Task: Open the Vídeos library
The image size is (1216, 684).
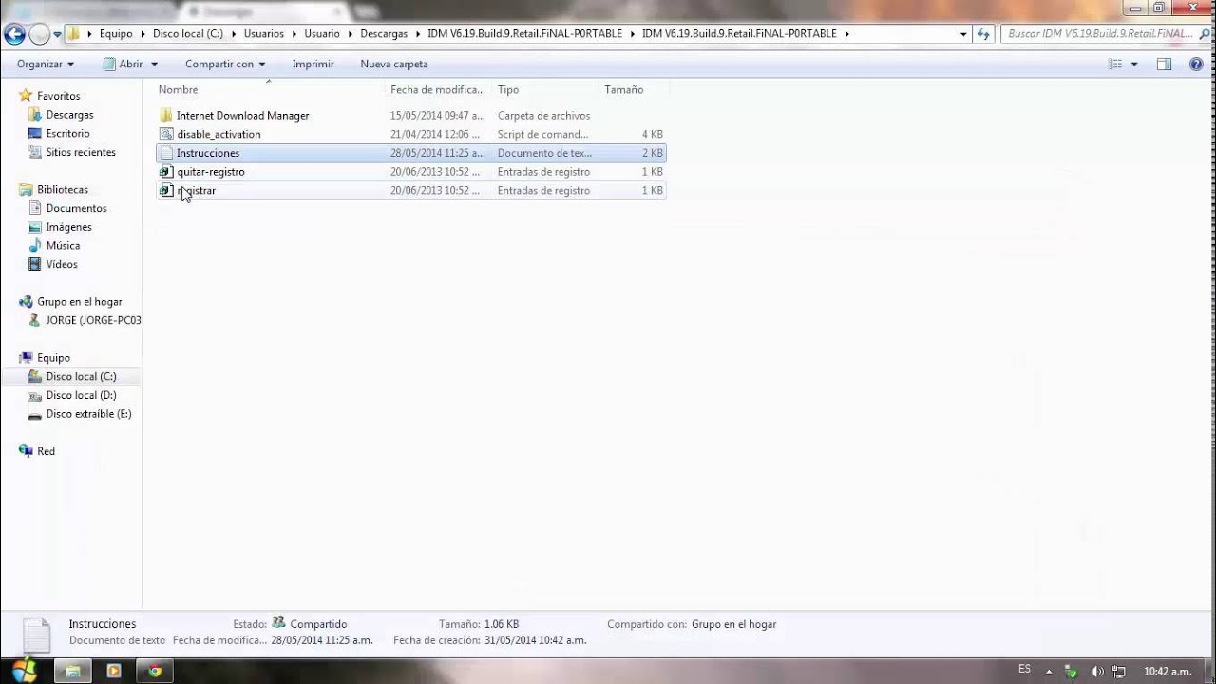Action: [x=62, y=264]
